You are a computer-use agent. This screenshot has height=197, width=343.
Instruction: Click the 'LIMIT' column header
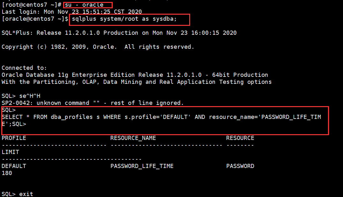(10, 152)
